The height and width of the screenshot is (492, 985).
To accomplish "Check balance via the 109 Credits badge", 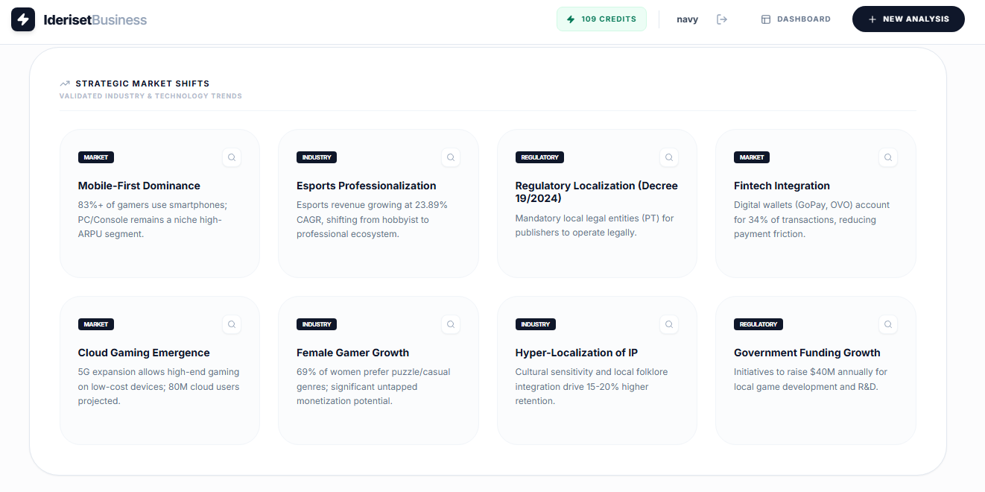I will (601, 19).
